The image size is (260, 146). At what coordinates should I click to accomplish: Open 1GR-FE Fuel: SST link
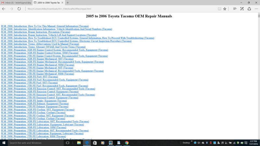point(30,77)
